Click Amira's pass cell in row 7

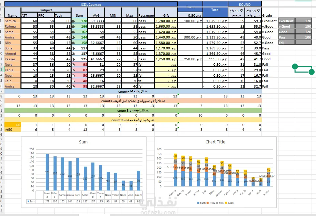click(x=146, y=37)
